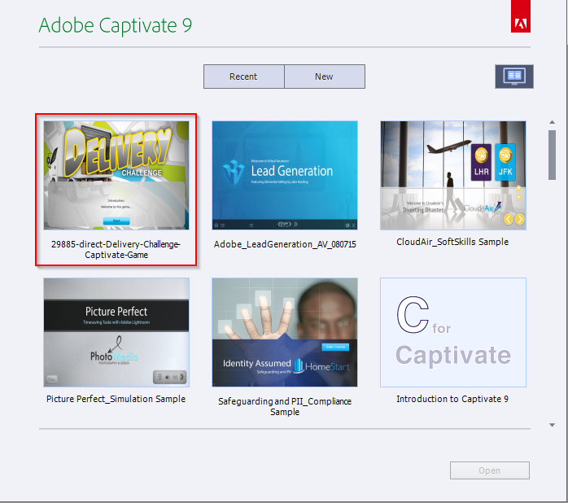Click the Picture Perfect_Simulation Sample label

point(116,399)
